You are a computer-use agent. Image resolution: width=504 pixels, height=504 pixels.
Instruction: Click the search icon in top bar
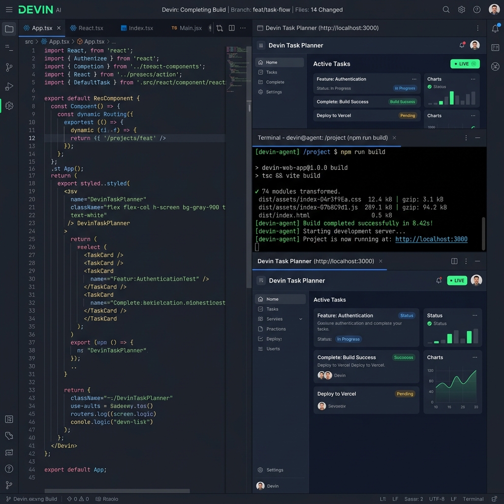pos(446,10)
